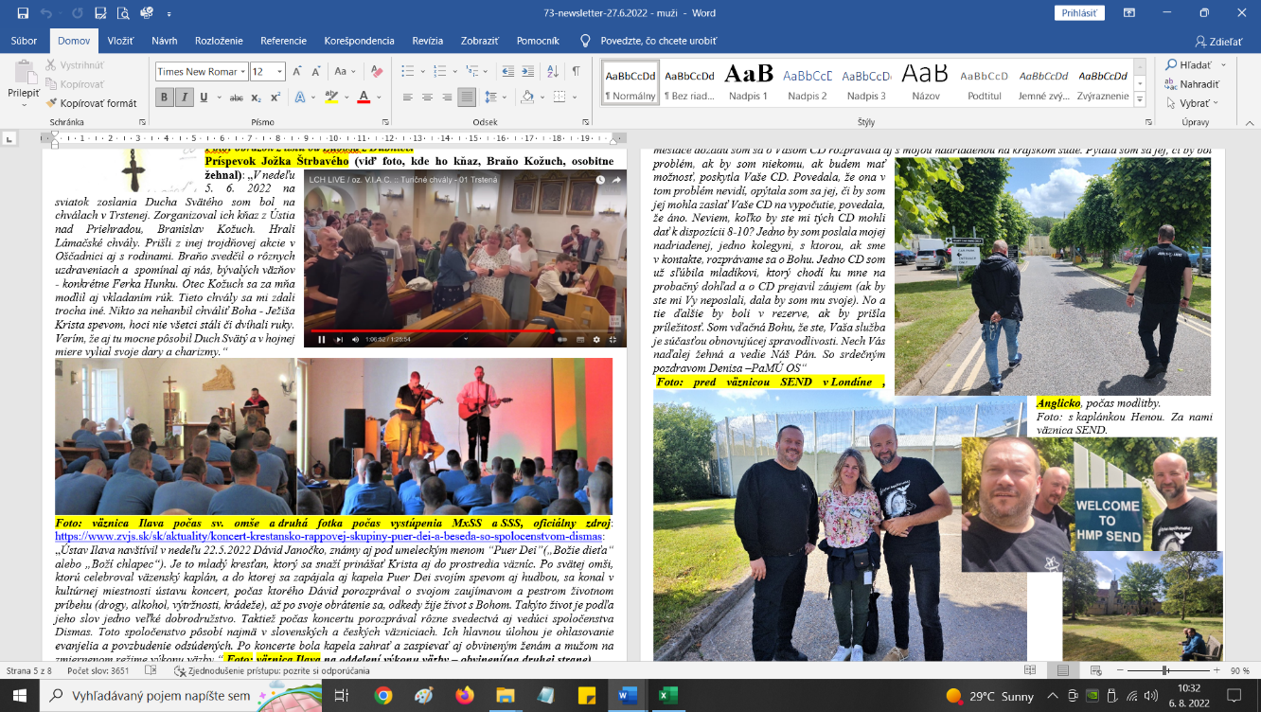The image size is (1261, 712).
Task: Toggle show paragraph marks (¶)
Action: coord(576,72)
